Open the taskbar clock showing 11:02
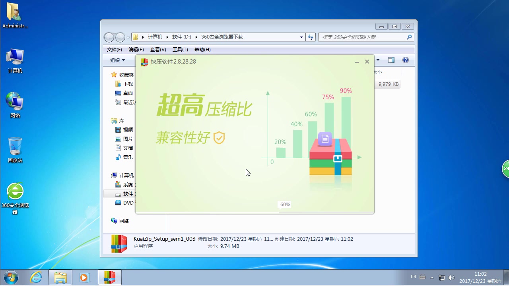Screen dimensions: 509x286 click(x=480, y=277)
